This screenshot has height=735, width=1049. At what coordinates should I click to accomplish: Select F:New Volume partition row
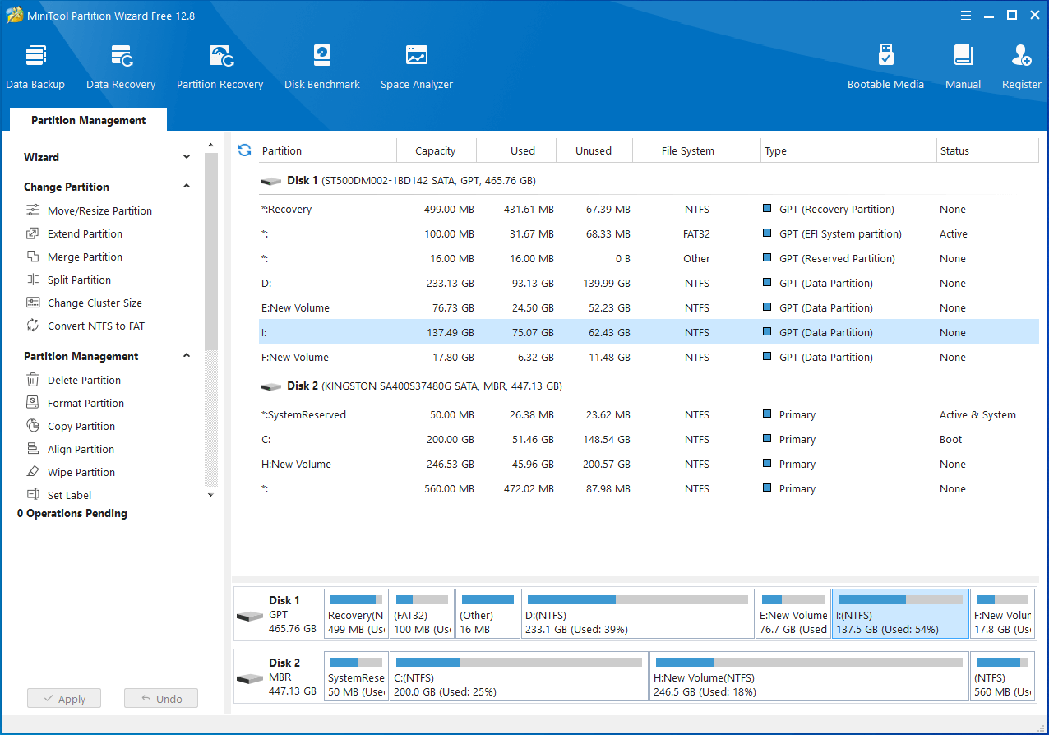649,357
